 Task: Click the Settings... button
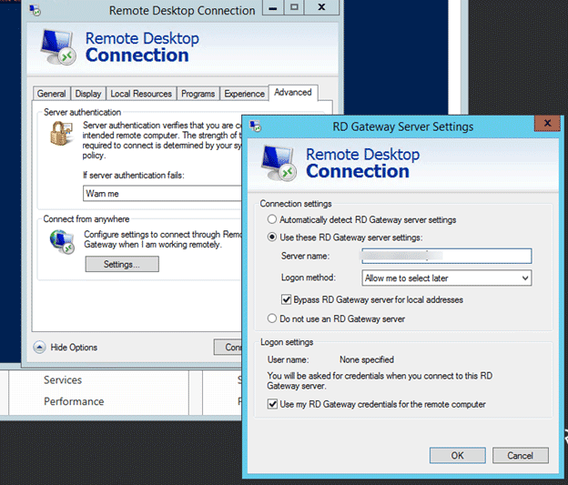(x=121, y=264)
